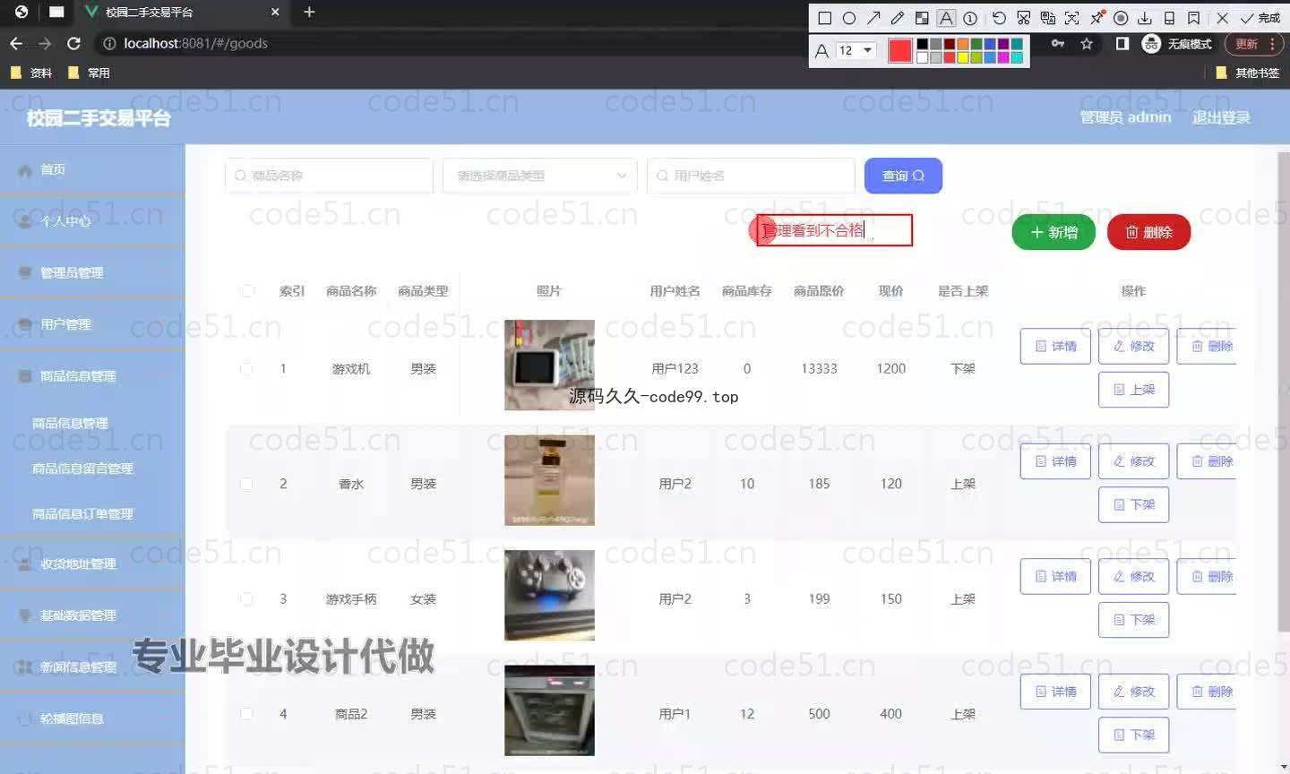
Task: Click the red 删除 batch button
Action: tap(1148, 232)
